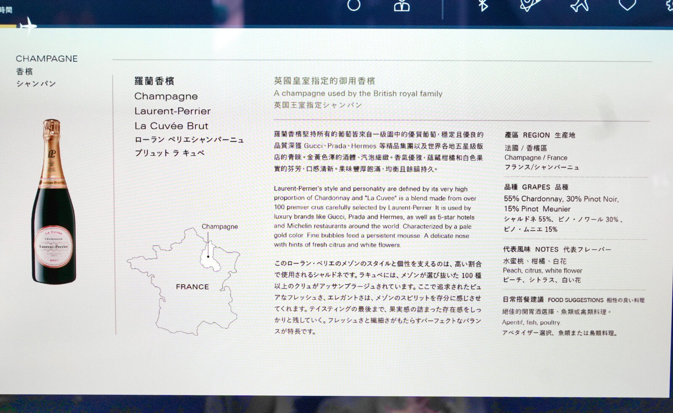The height and width of the screenshot is (413, 673).
Task: Tap the FRANCE label on the map
Action: [192, 287]
